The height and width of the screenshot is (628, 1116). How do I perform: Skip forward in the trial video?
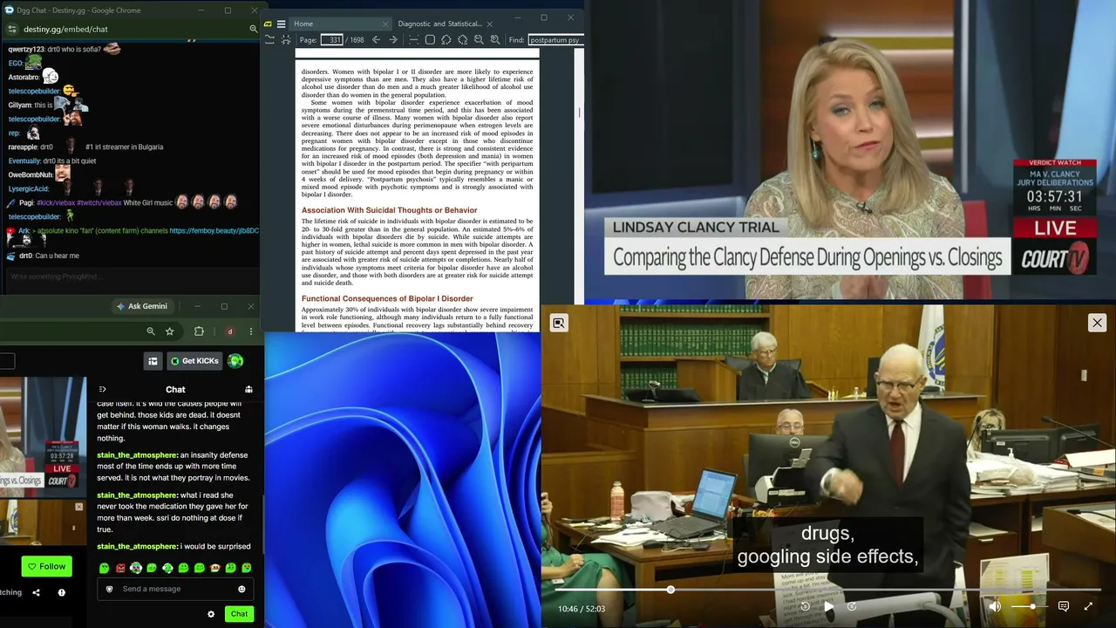(852, 607)
